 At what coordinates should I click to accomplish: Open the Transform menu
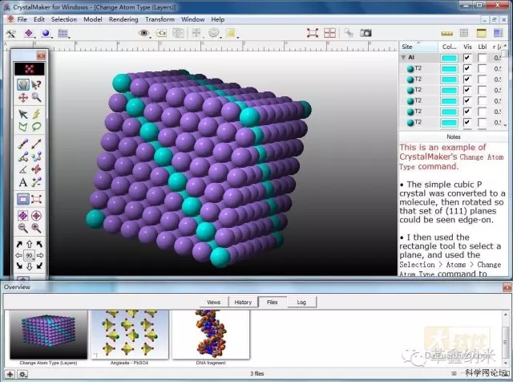pos(160,18)
